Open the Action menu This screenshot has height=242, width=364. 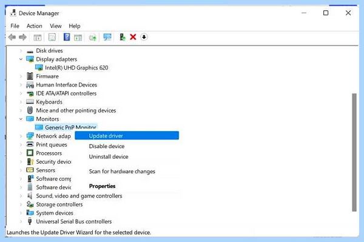[35, 26]
